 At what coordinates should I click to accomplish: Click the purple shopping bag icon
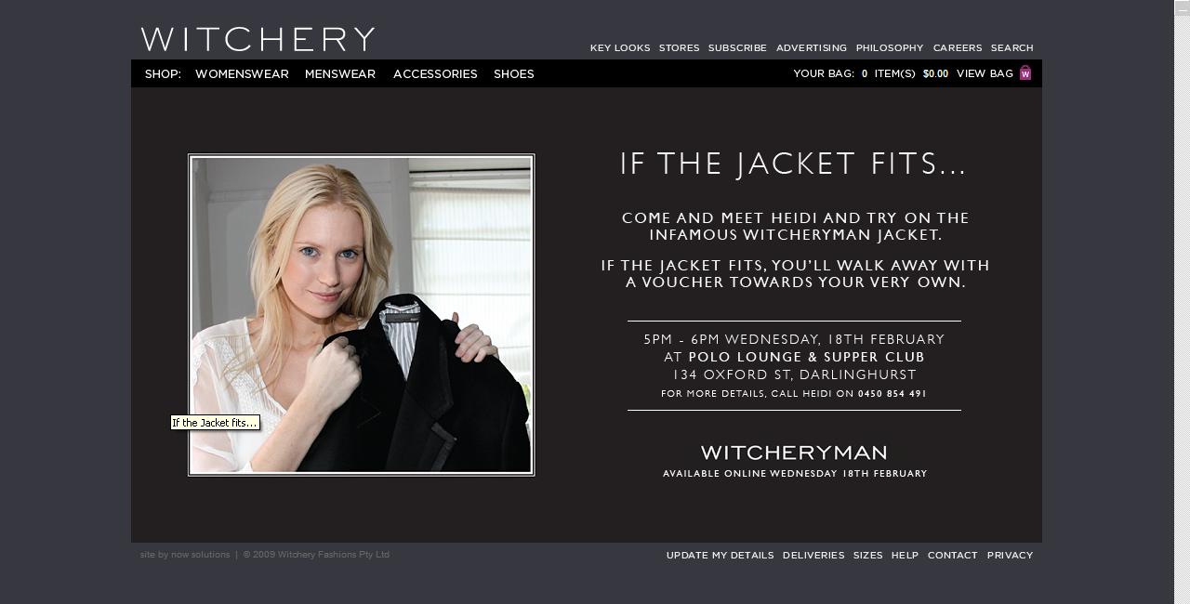click(1025, 73)
